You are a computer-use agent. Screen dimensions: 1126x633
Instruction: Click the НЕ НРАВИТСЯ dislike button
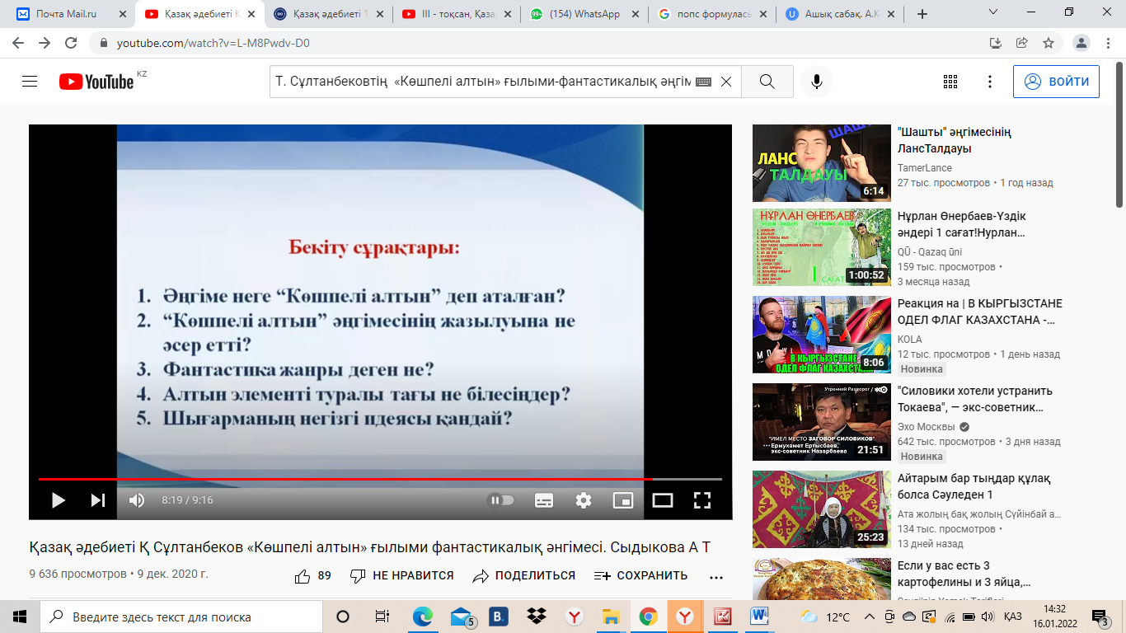pyautogui.click(x=401, y=575)
